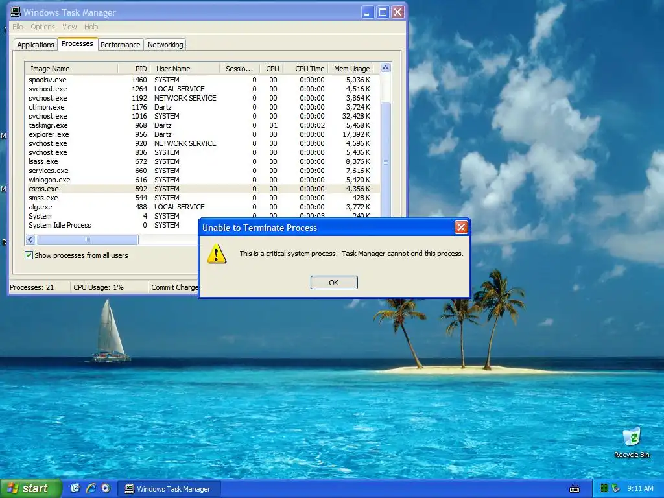The image size is (664, 498).
Task: Launch Windows Media Player quick launch icon
Action: [106, 488]
